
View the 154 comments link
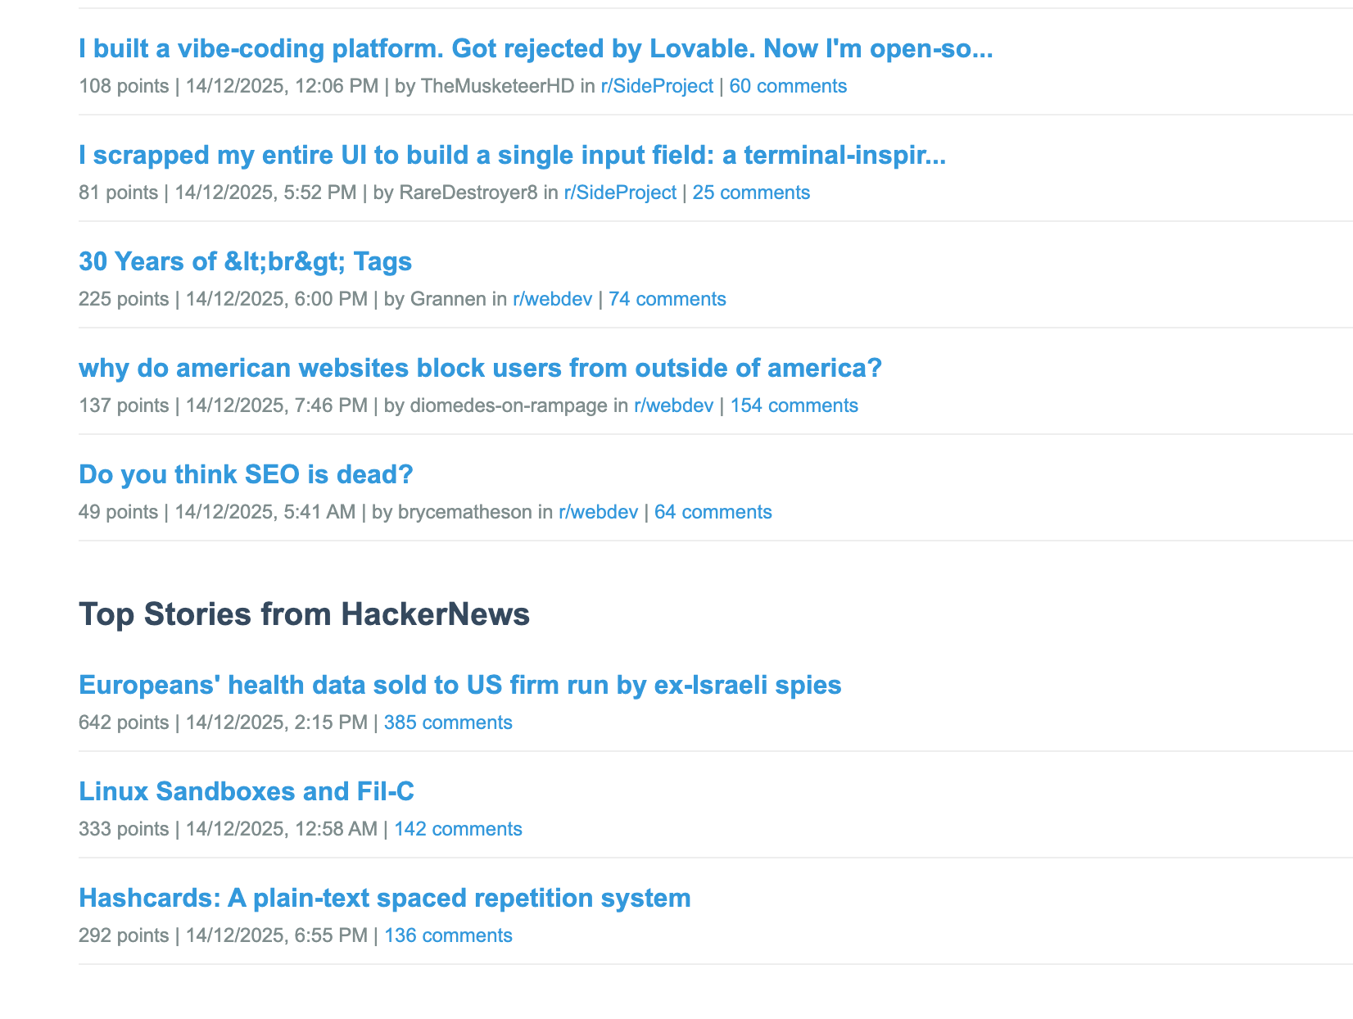click(x=794, y=405)
